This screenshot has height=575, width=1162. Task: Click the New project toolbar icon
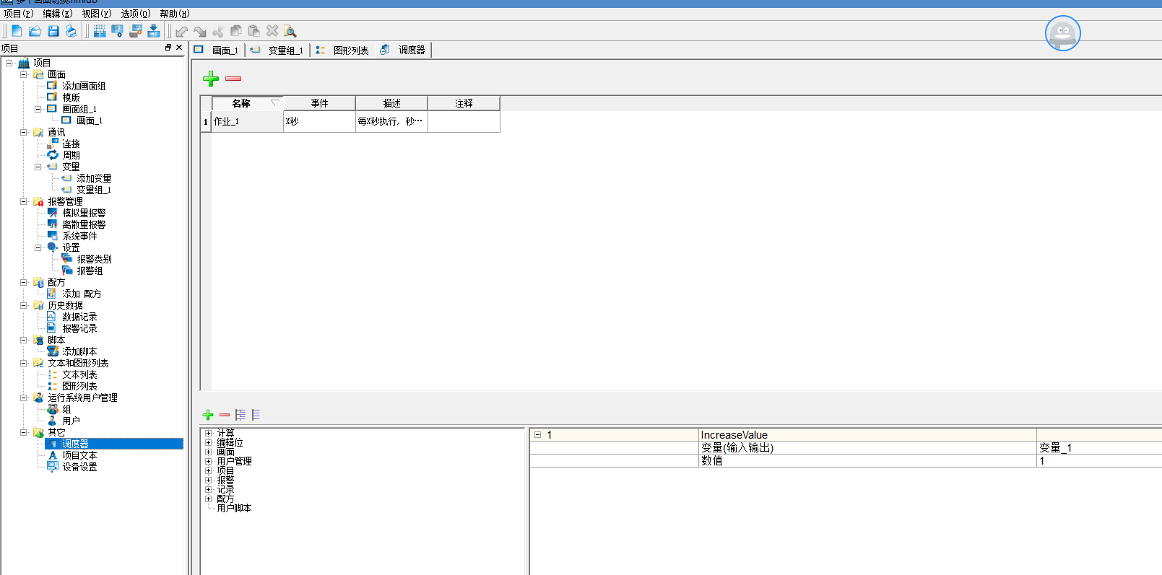[x=17, y=31]
